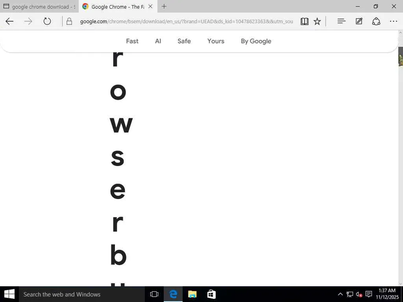Select the Google Chrome - The Fast tab
Image resolution: width=403 pixels, height=302 pixels.
[118, 7]
